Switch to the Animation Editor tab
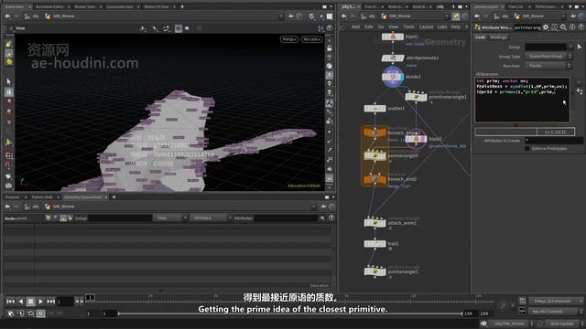Screen dimensions: 586x329 tap(49, 6)
